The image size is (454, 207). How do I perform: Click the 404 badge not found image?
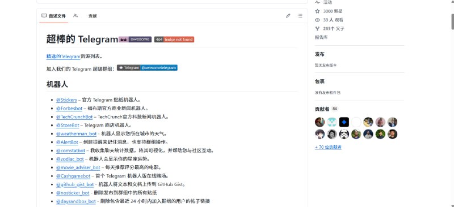pos(174,40)
